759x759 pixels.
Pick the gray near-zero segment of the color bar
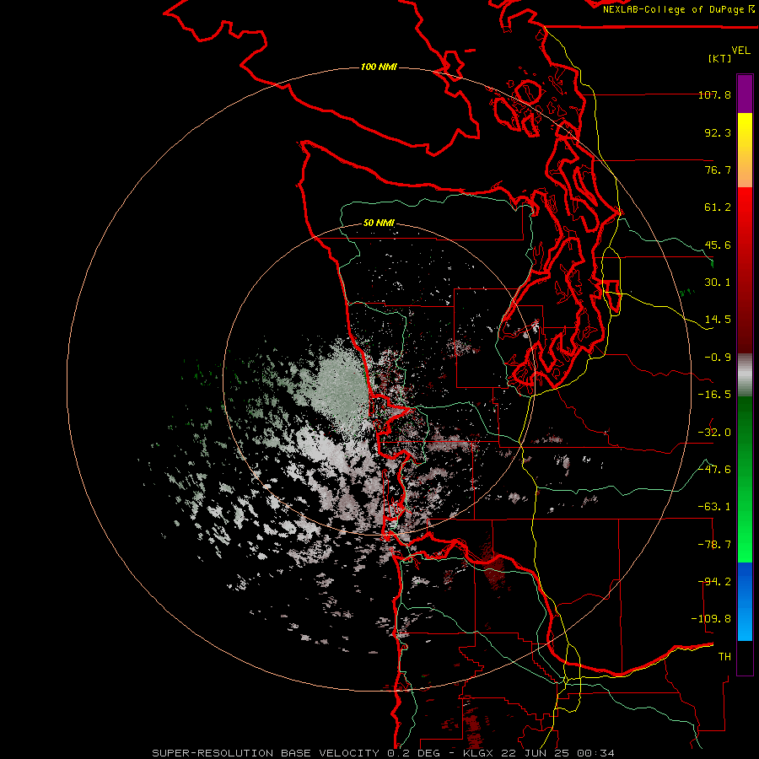coord(745,375)
